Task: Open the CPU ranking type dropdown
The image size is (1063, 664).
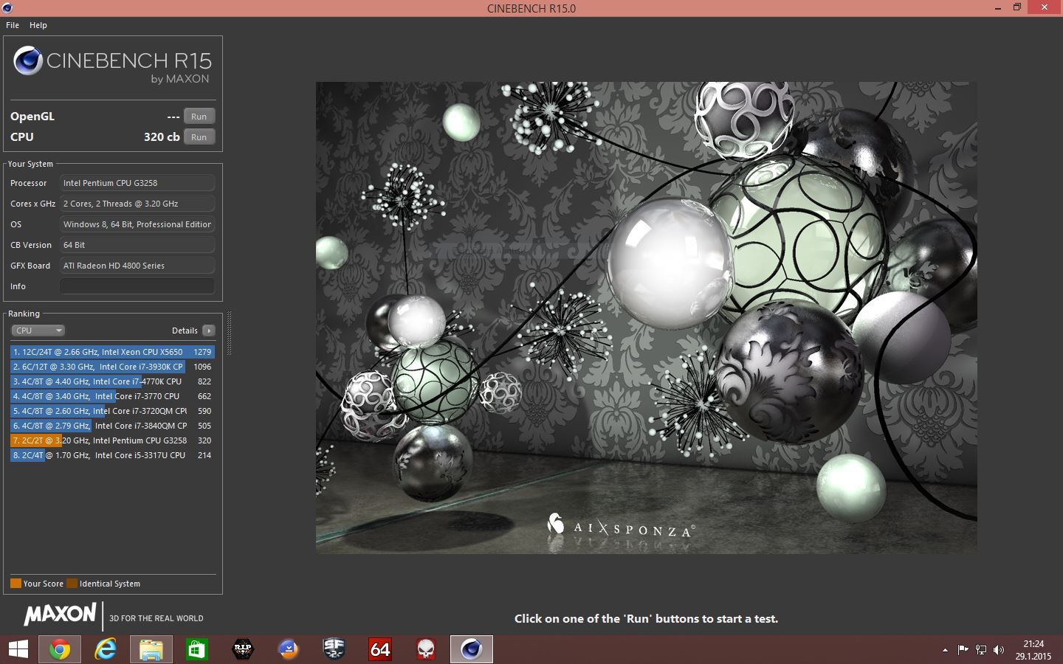Action: 38,331
